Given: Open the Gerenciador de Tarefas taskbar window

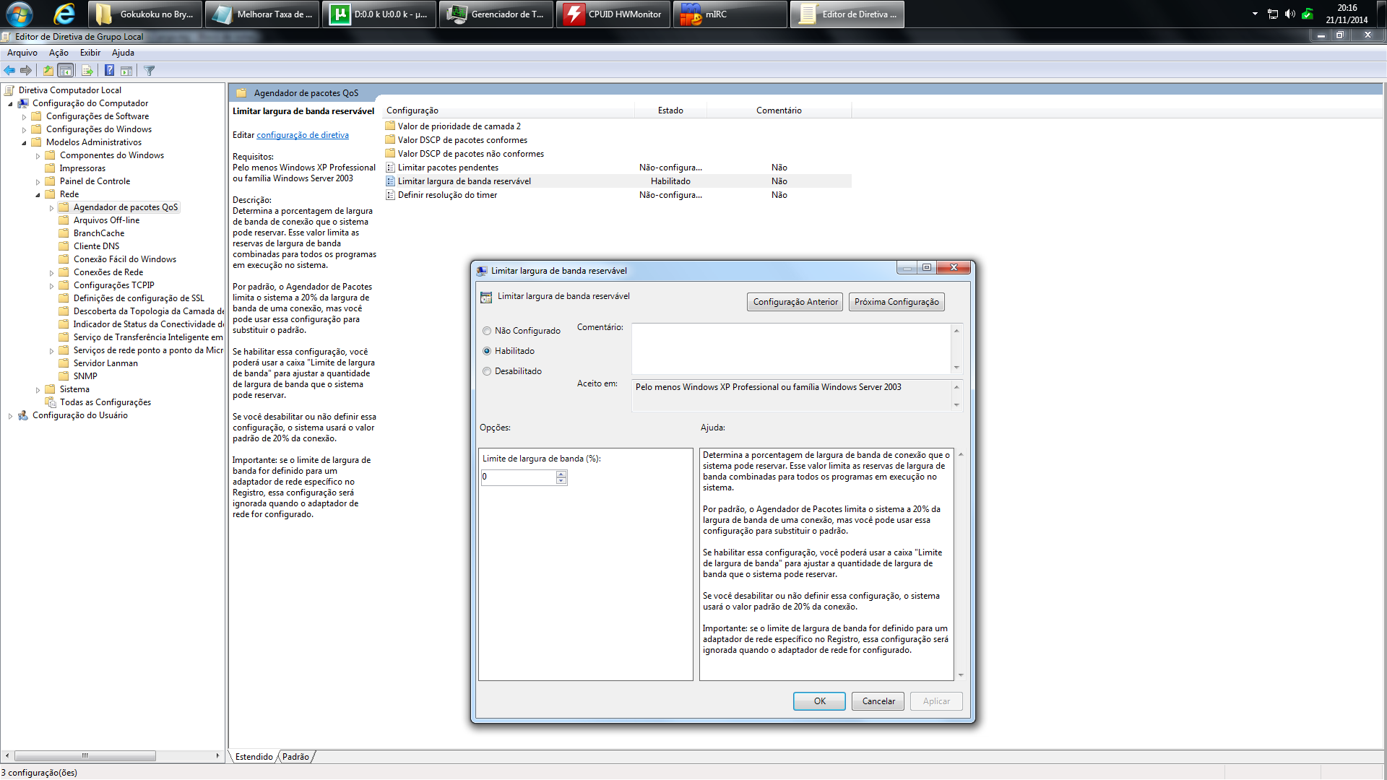Looking at the screenshot, I should [497, 14].
